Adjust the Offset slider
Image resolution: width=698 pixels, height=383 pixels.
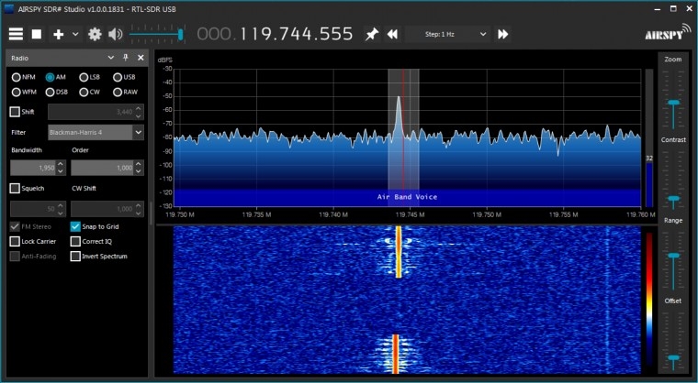(x=673, y=357)
